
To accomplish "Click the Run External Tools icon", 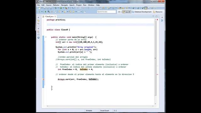I will click(66, 8).
